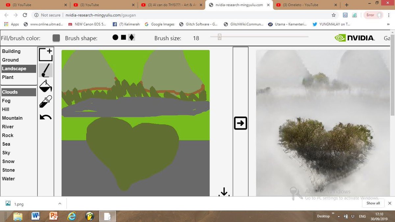Click the ENG language indicator
Viewport: 395px width, 222px height.
[x=362, y=216]
